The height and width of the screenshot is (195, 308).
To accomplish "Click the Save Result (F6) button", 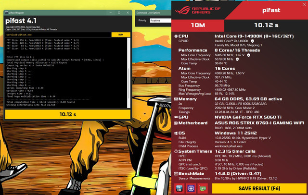I will [x=259, y=188].
